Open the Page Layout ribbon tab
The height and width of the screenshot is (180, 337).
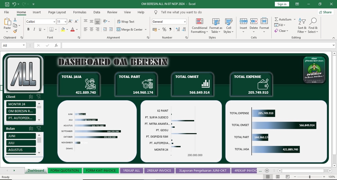tap(57, 12)
